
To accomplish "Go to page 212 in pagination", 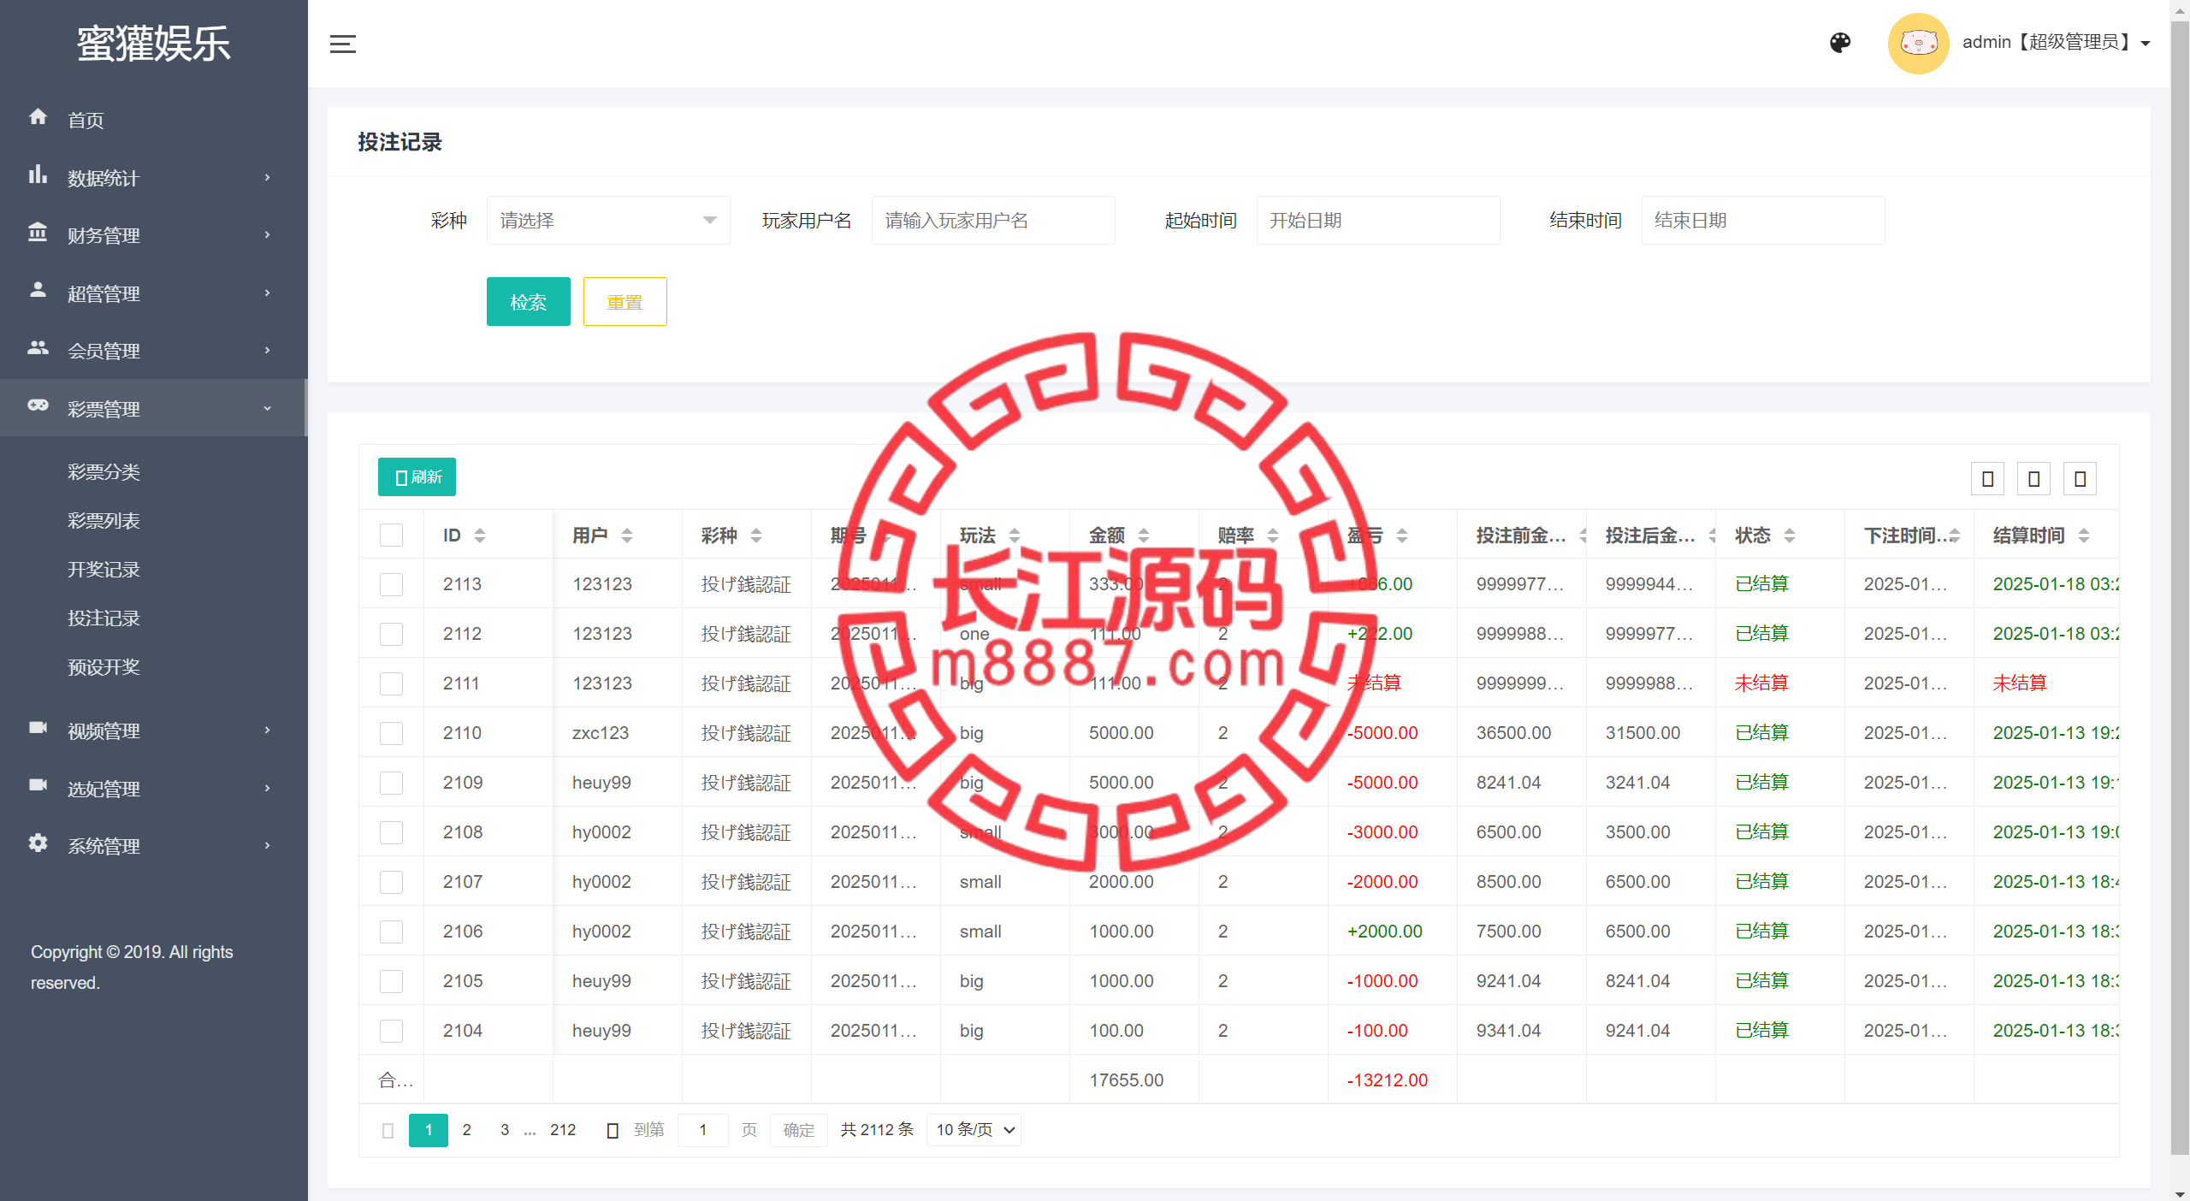I will [x=563, y=1131].
